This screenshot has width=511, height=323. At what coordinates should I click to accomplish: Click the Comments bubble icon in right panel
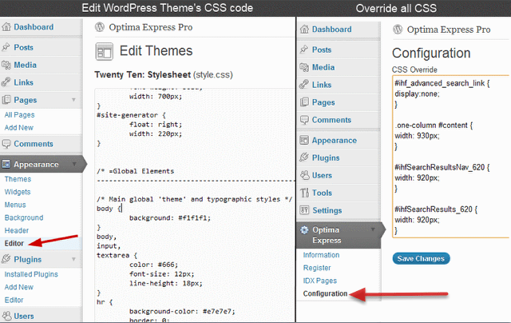click(x=304, y=120)
